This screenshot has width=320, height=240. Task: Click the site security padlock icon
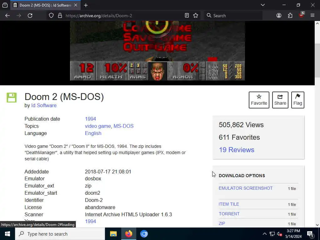60,16
